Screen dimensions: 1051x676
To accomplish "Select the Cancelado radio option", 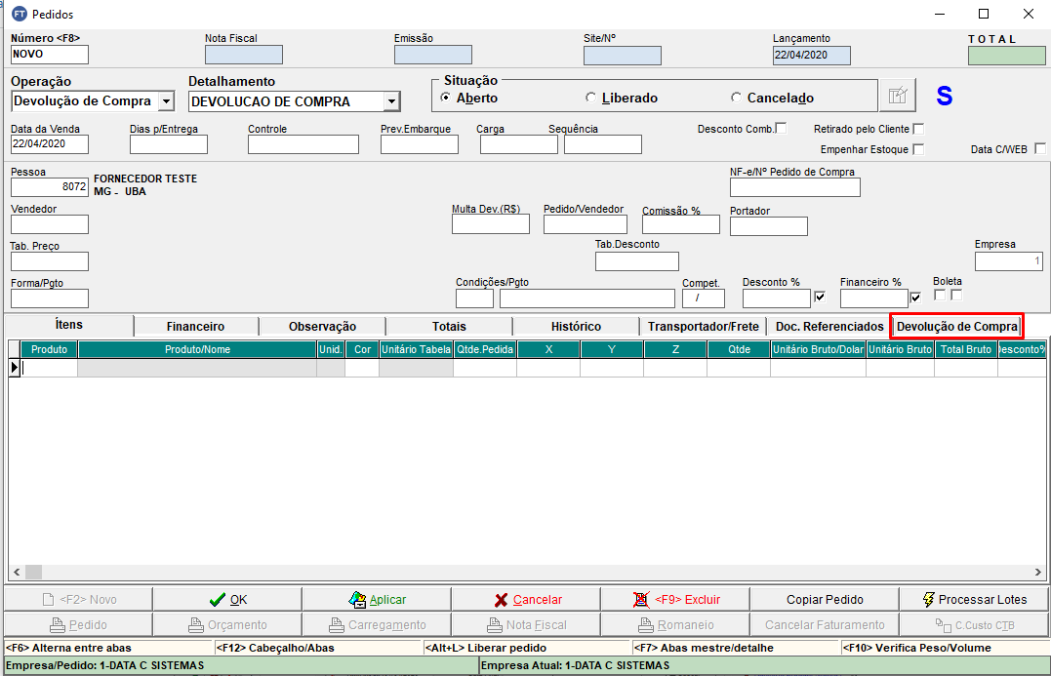I will tap(736, 98).
